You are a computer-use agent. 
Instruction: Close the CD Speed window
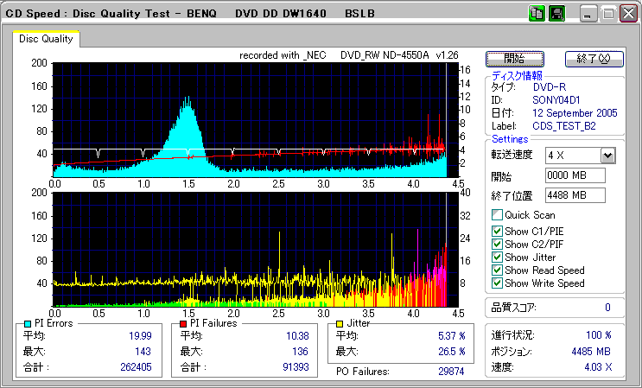click(628, 14)
